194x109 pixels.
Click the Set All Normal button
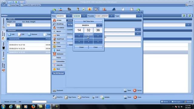click(59, 73)
